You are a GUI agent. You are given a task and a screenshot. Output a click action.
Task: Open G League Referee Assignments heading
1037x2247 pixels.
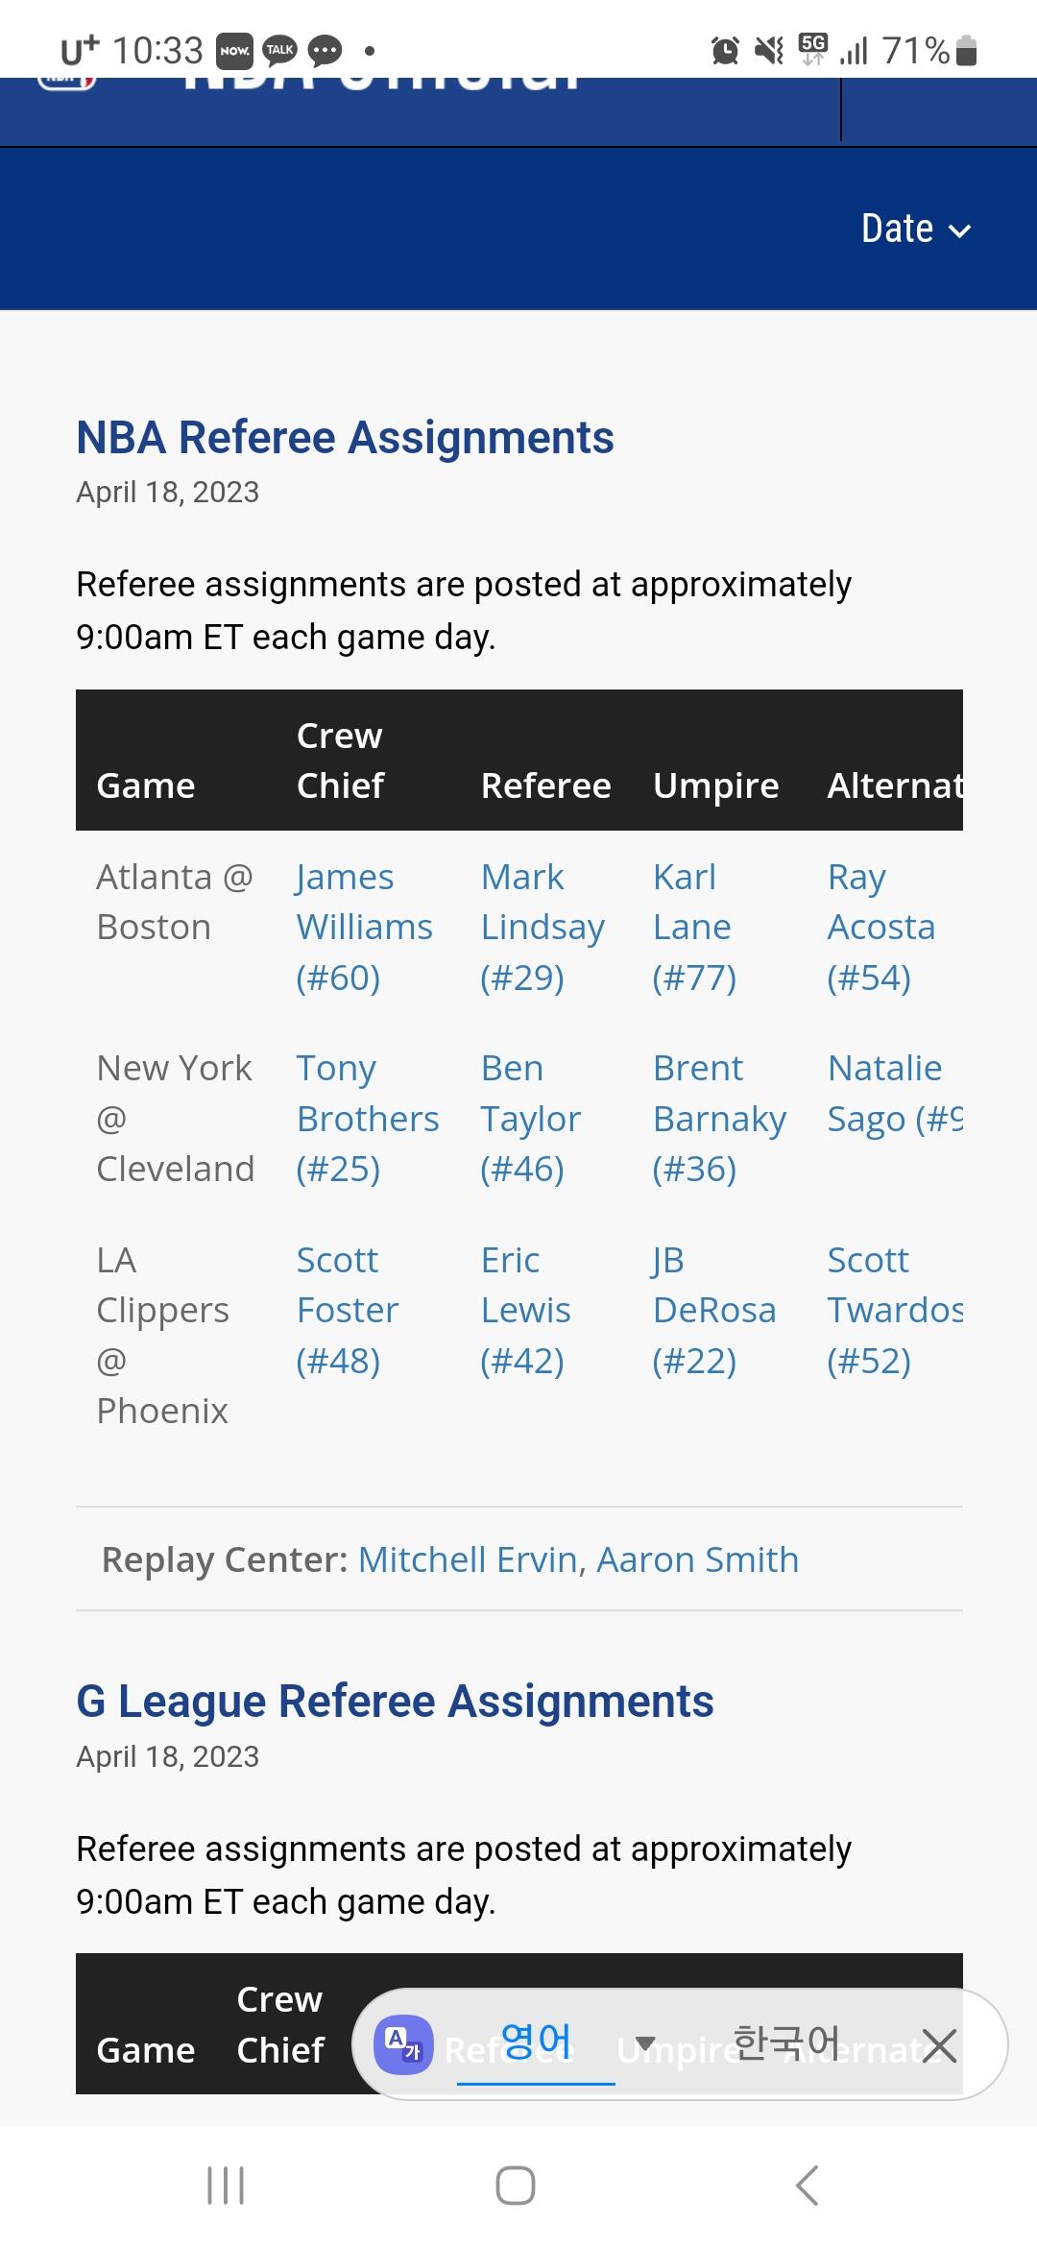[x=395, y=1702]
